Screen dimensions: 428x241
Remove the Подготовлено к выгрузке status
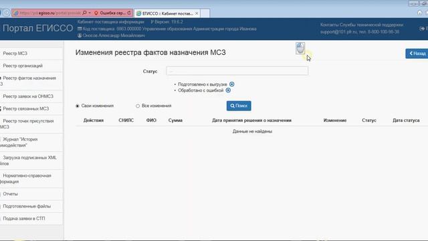tap(232, 84)
